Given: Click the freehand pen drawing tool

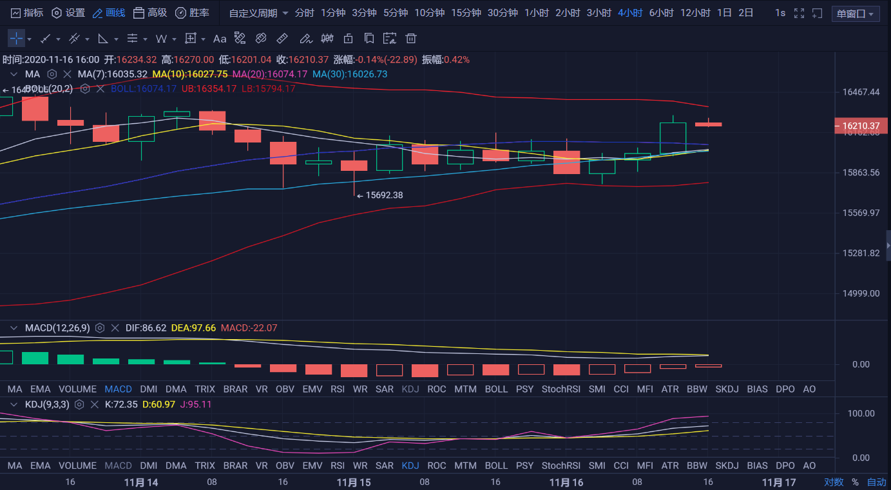Looking at the screenshot, I should (305, 39).
